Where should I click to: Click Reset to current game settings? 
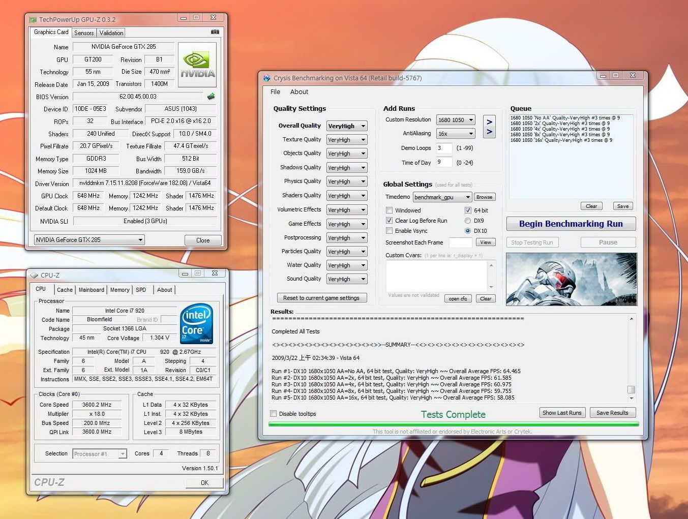tap(321, 298)
